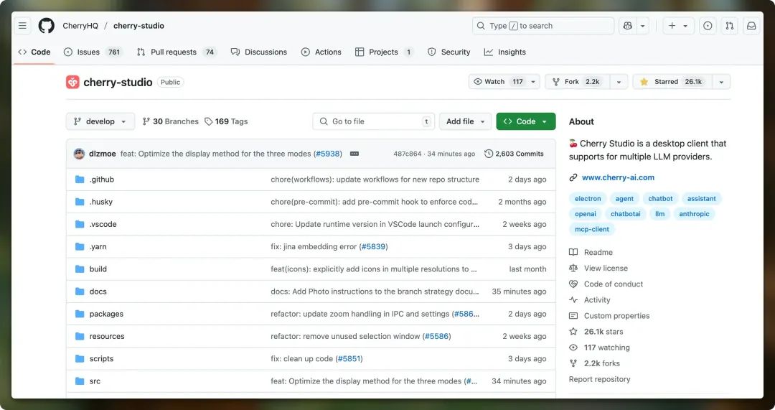Click the packages folder icon
Viewport: 775px width, 410px height.
coord(80,314)
